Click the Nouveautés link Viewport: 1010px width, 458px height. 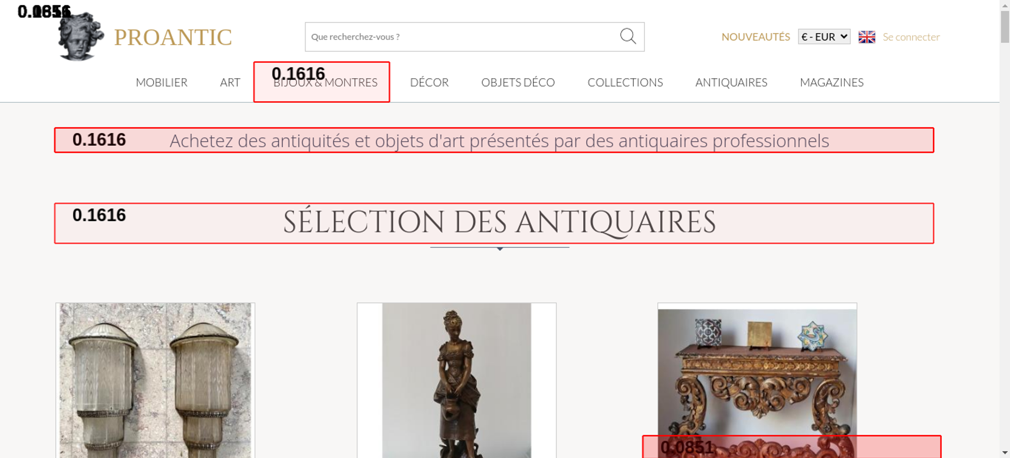[x=755, y=37]
